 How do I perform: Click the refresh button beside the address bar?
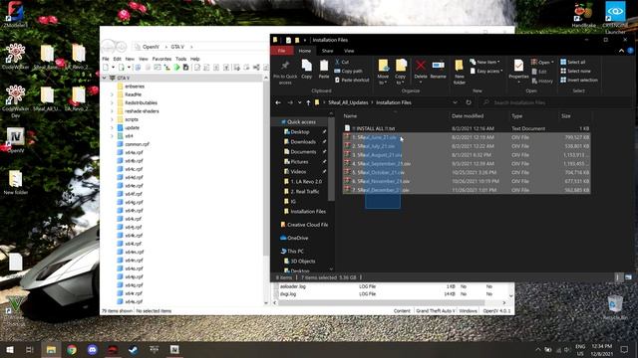pos(469,102)
